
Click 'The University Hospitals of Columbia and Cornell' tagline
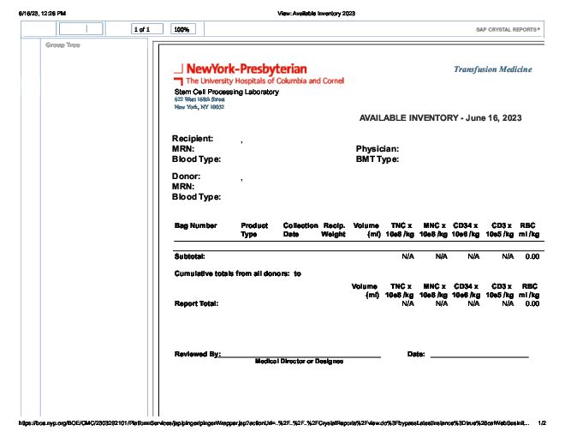click(265, 81)
